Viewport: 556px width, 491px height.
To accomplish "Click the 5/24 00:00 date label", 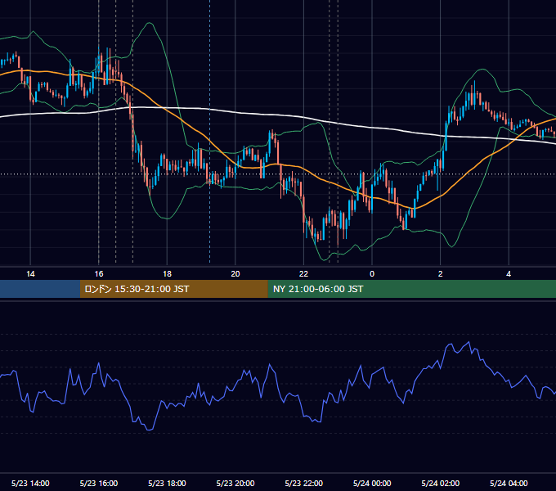I will 372,483.
